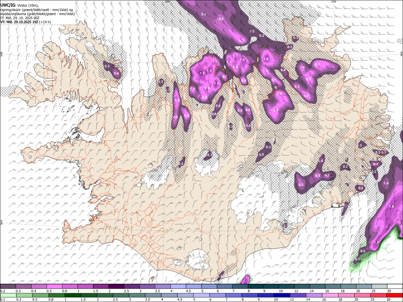403x302 pixels.
Task: Click the light lavender upper swatch from 4 to 4.5
Action: pyautogui.click(x=178, y=286)
